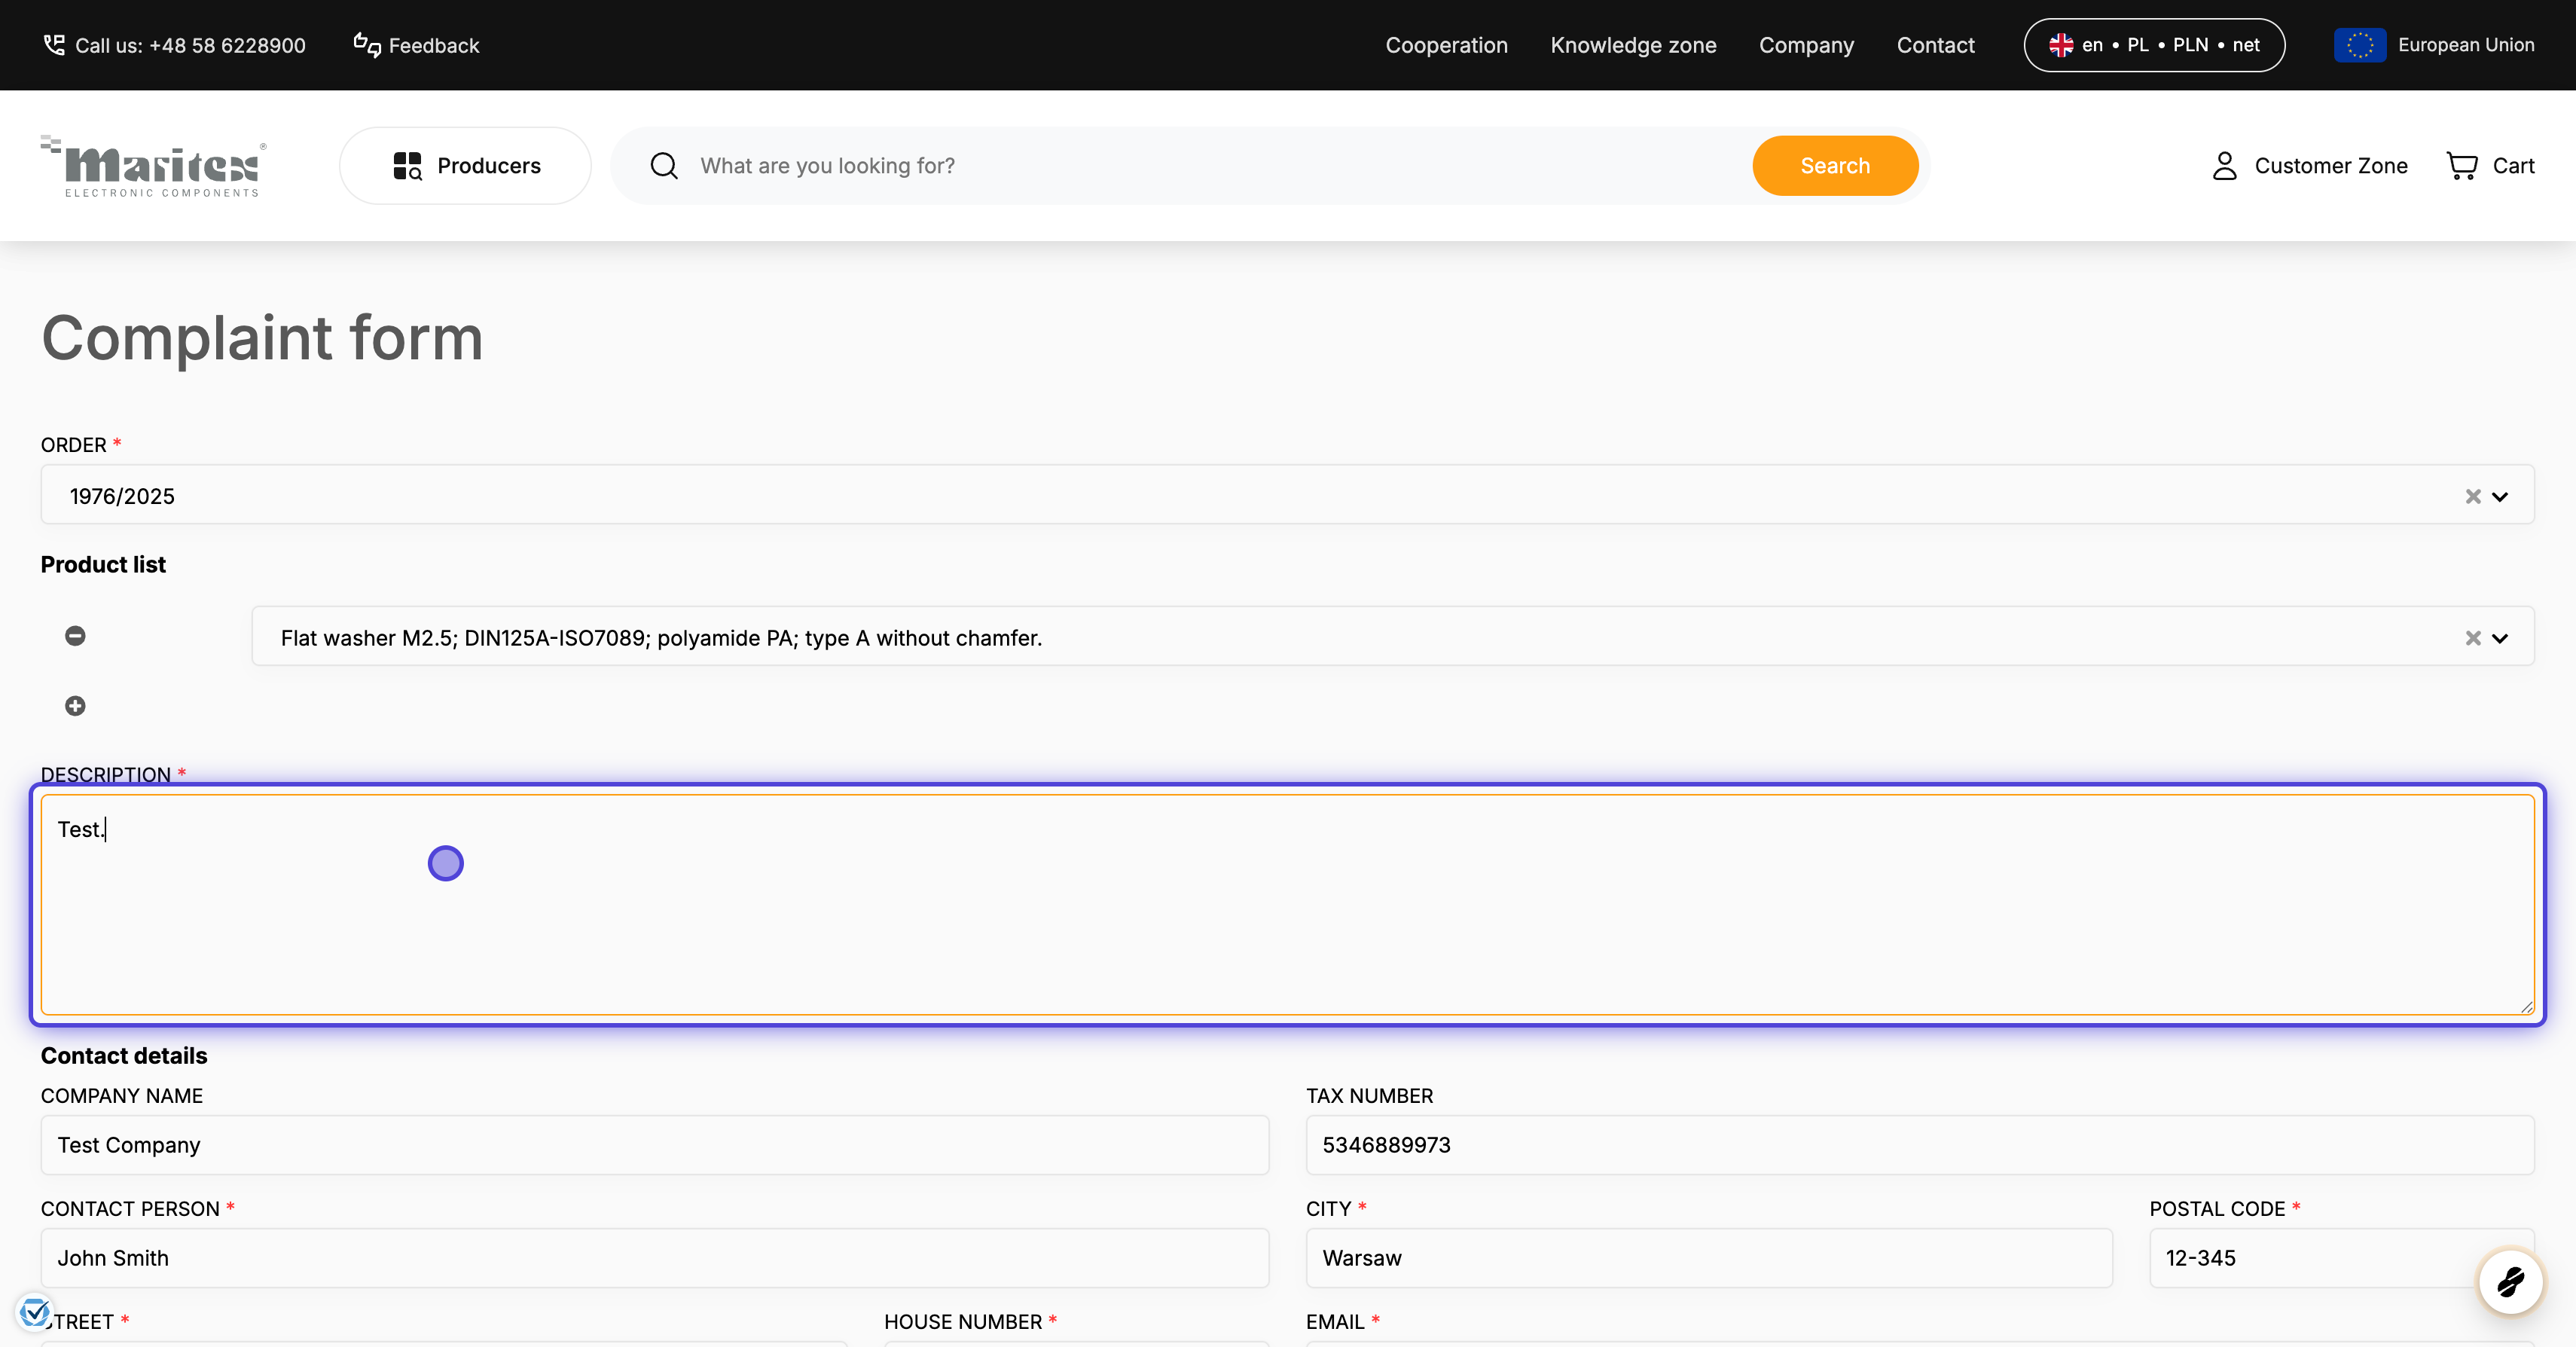
Task: Open the language and currency selector
Action: [2154, 45]
